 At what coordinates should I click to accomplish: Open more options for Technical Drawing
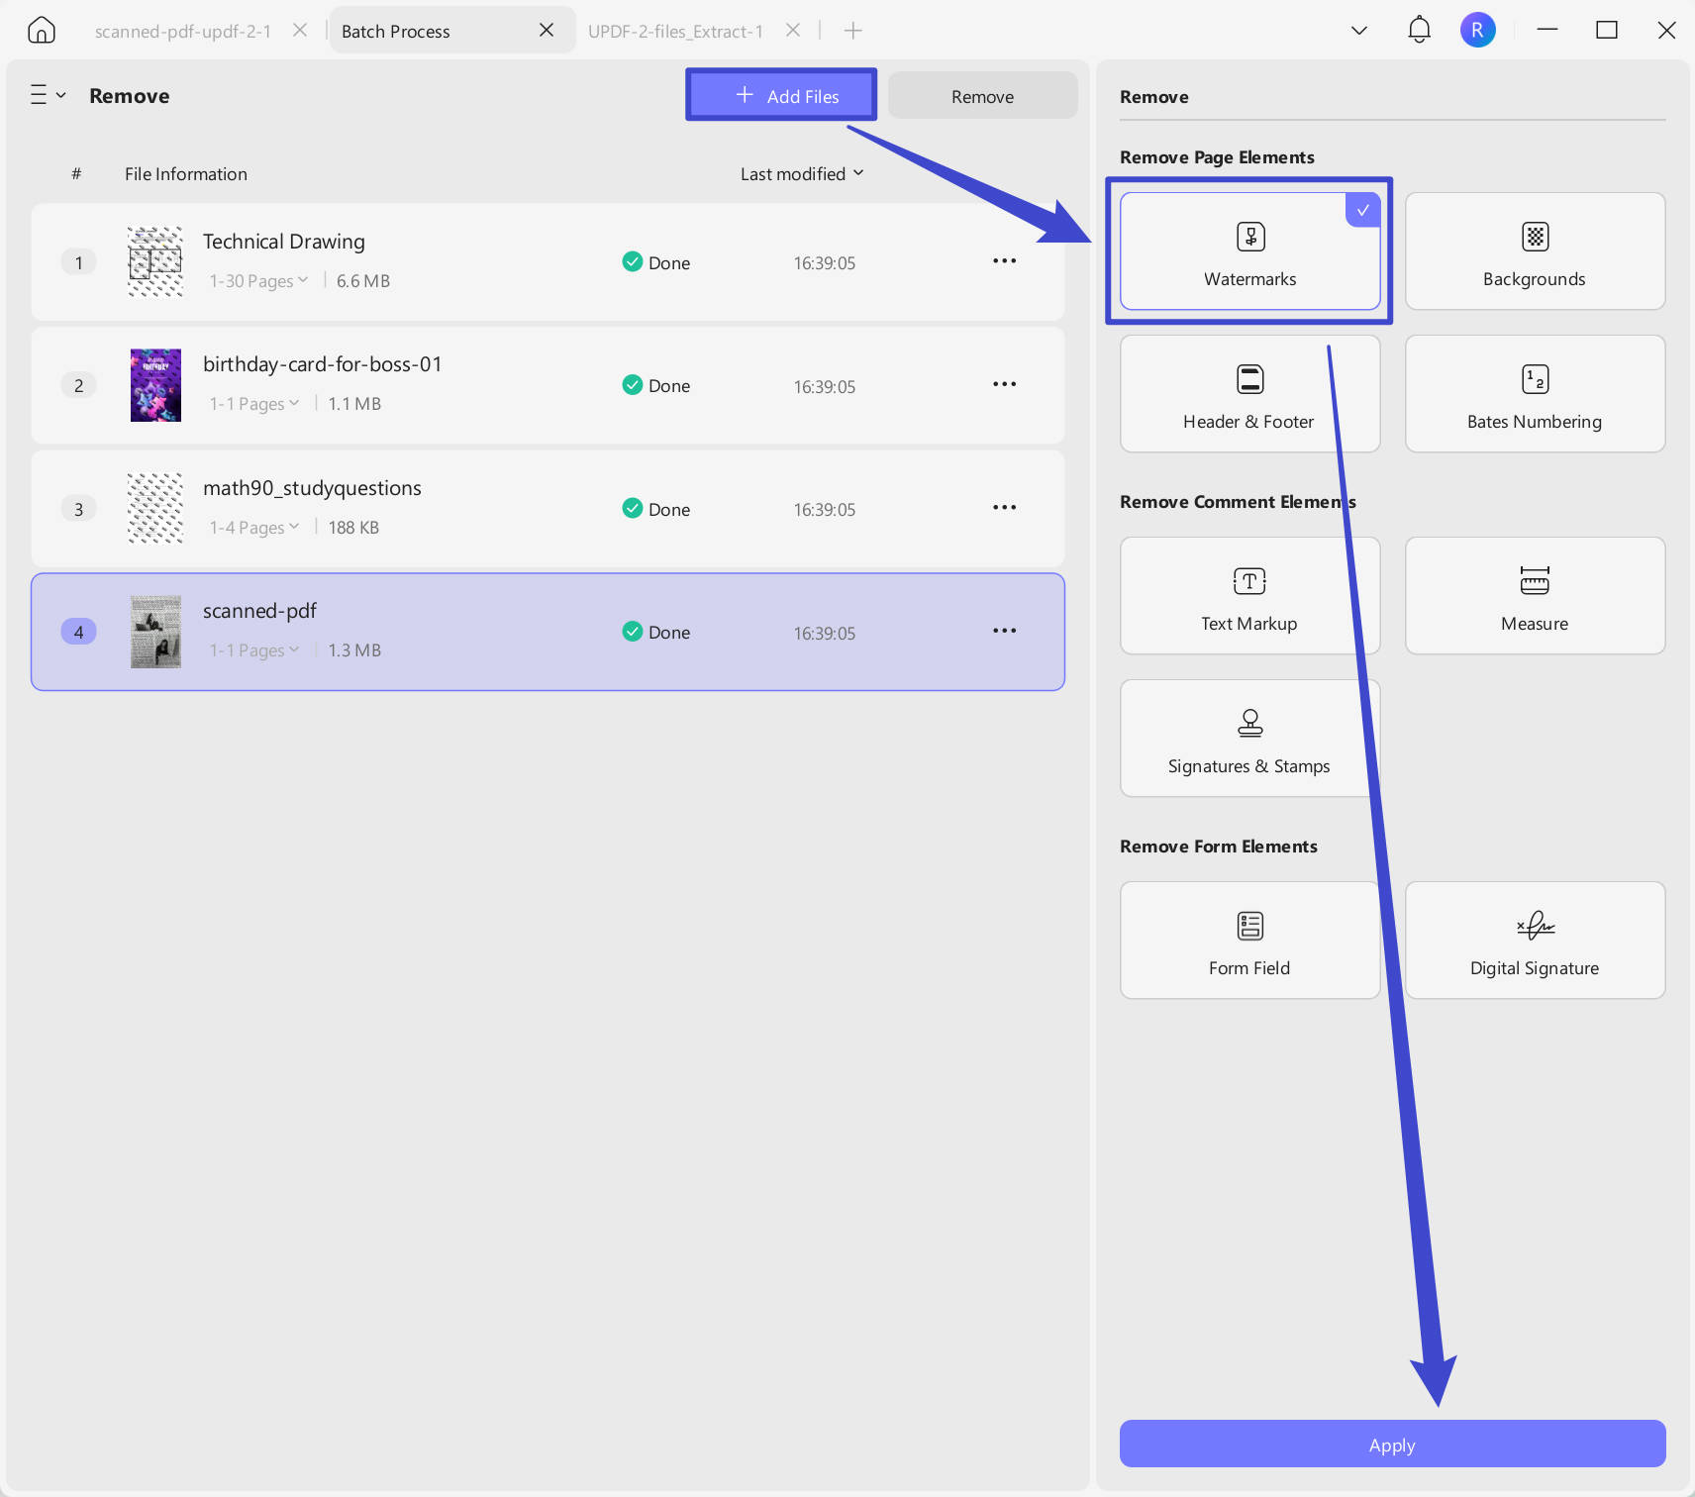(1004, 261)
